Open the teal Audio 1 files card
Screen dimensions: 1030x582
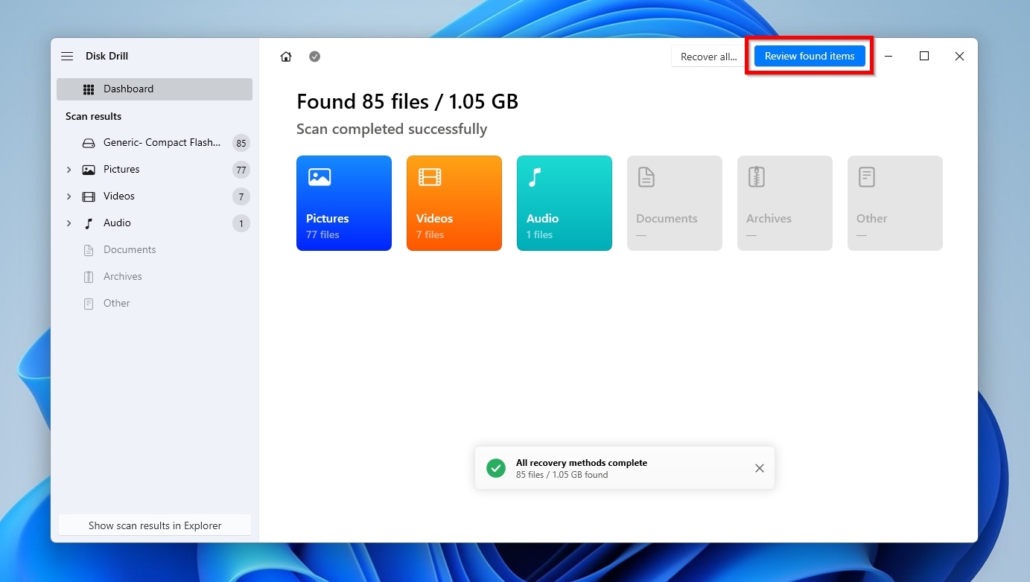565,203
